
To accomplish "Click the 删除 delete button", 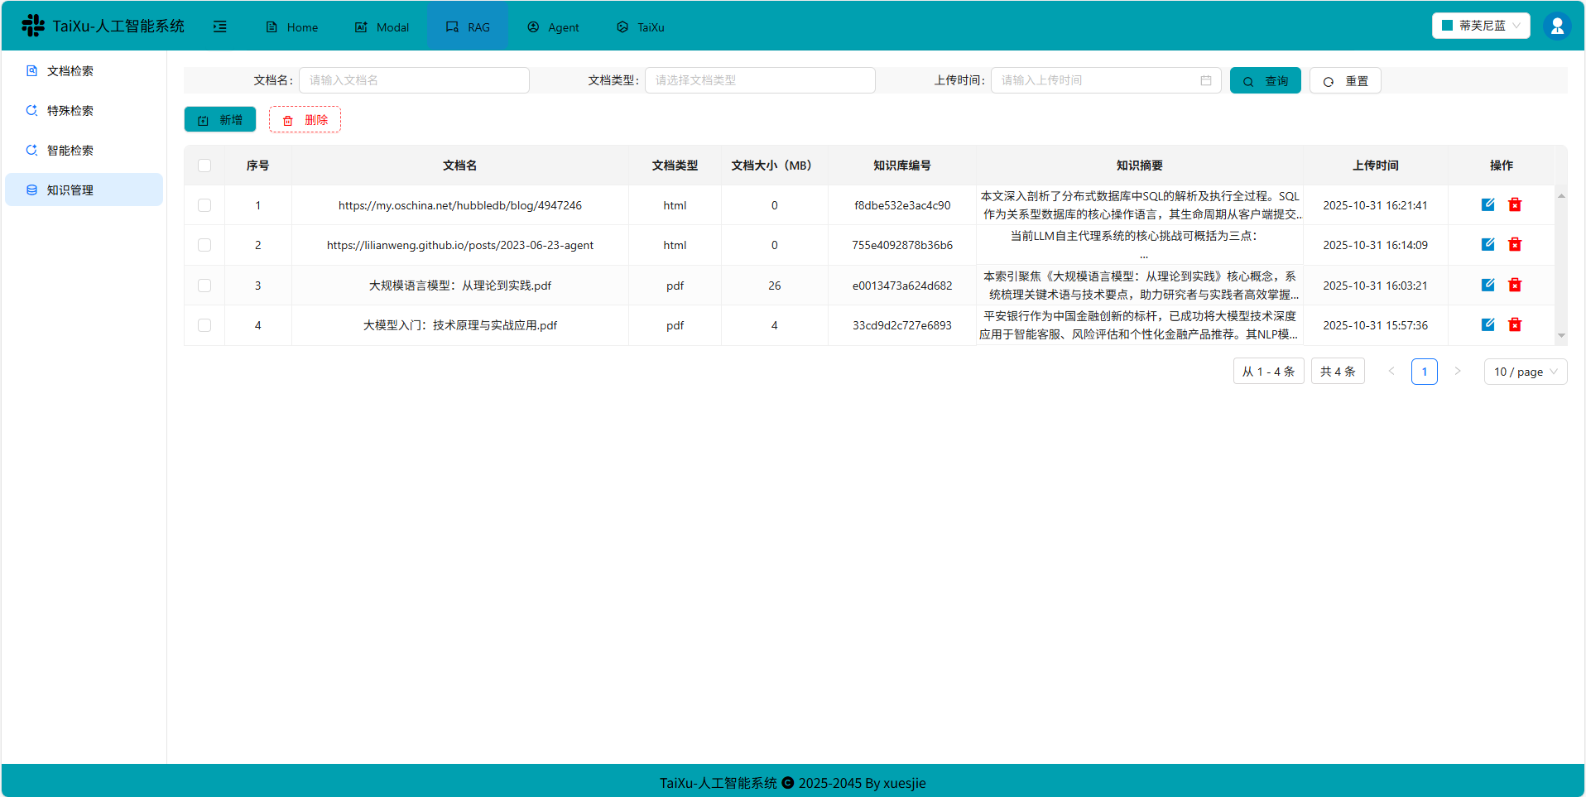I will tap(305, 119).
